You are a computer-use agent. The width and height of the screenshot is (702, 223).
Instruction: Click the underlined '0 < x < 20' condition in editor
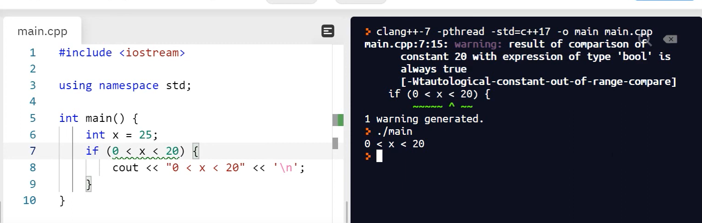click(146, 151)
